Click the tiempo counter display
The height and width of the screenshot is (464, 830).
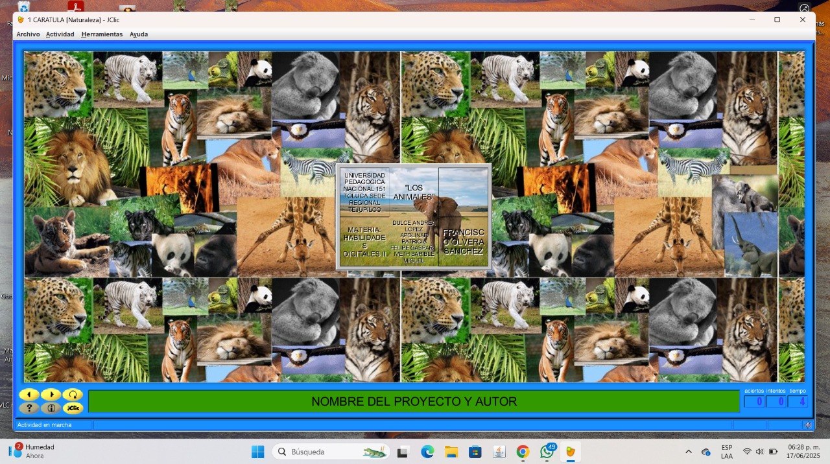[x=798, y=402]
